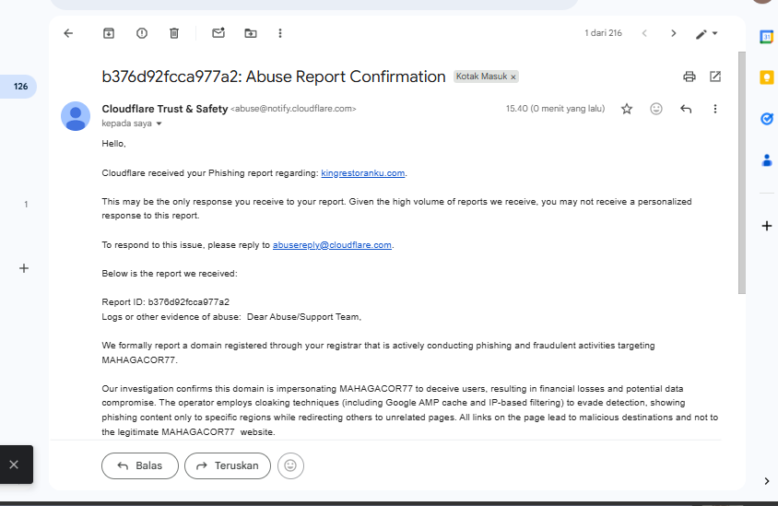
Task: Click the sender profile avatar
Action: coord(76,116)
